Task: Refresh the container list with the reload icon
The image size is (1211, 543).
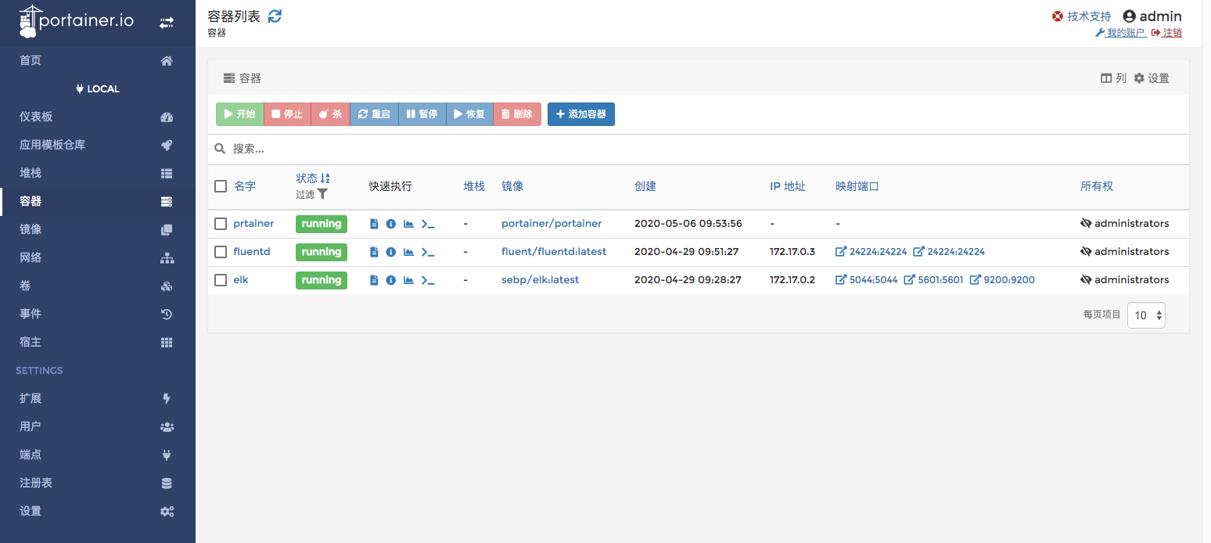Action: tap(275, 16)
